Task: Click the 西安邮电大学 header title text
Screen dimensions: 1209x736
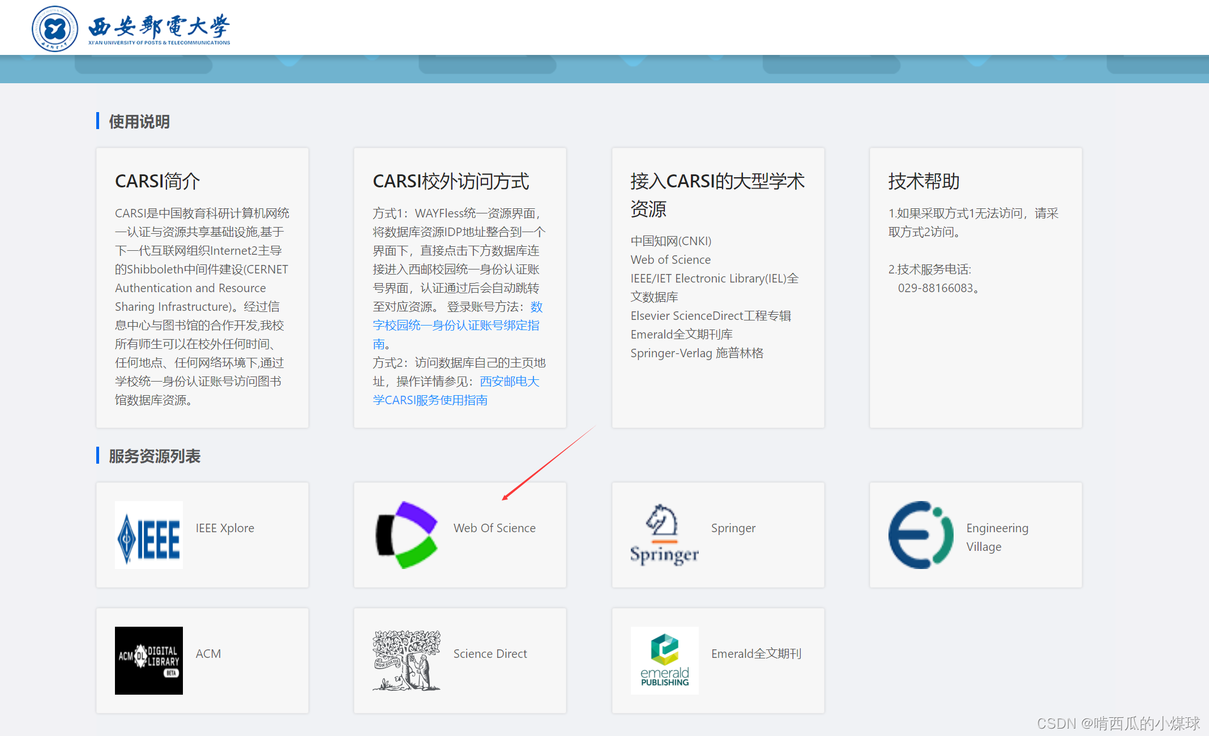Action: coord(159,27)
